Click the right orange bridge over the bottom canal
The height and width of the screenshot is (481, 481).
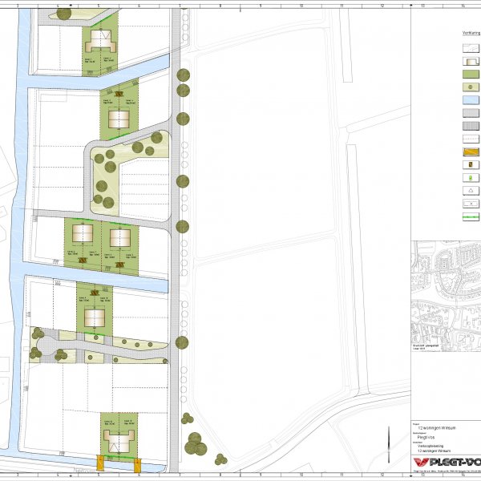click(x=137, y=465)
